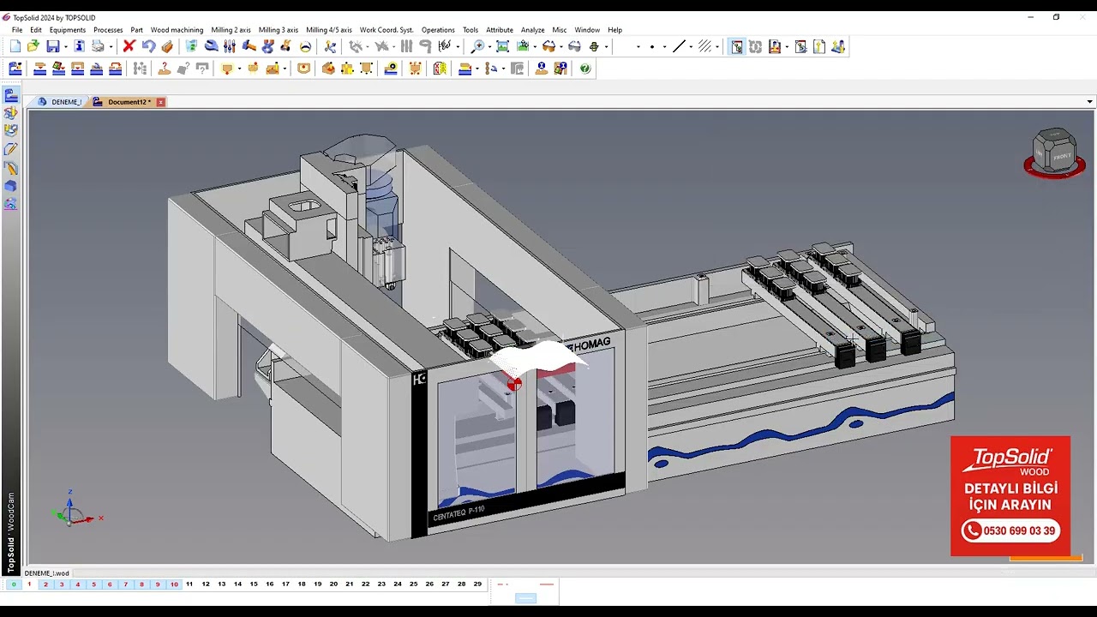The width and height of the screenshot is (1097, 617).
Task: Open the File menu
Action: [x=17, y=30]
